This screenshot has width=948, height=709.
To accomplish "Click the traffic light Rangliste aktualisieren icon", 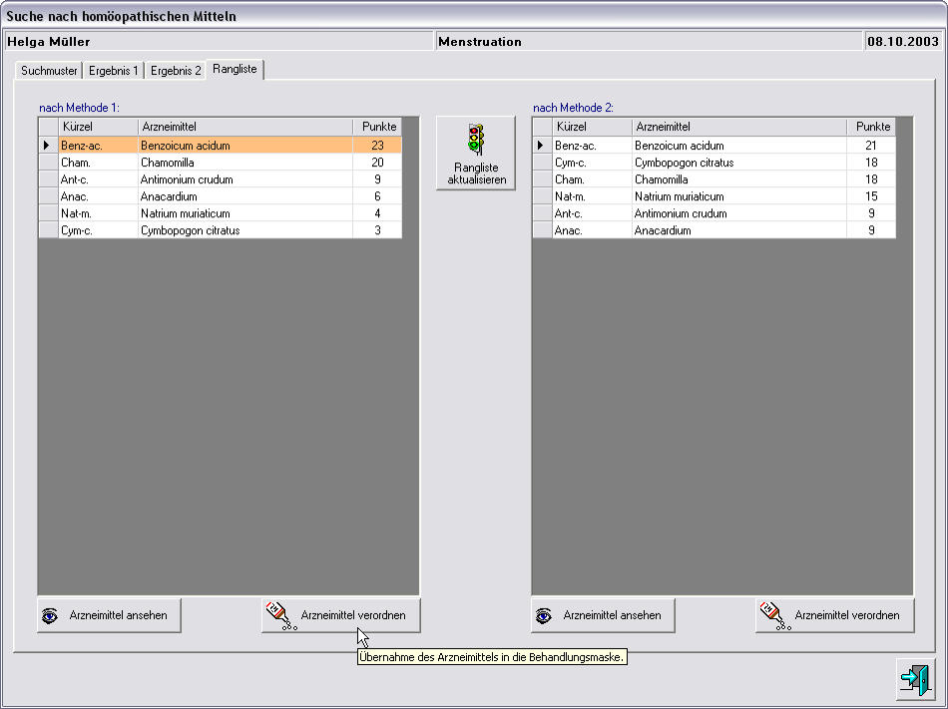I will (x=476, y=139).
